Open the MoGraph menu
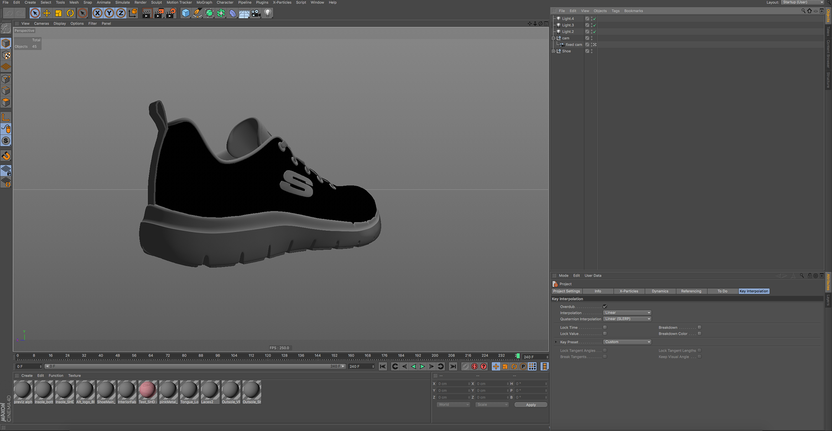This screenshot has height=431, width=832. click(204, 2)
